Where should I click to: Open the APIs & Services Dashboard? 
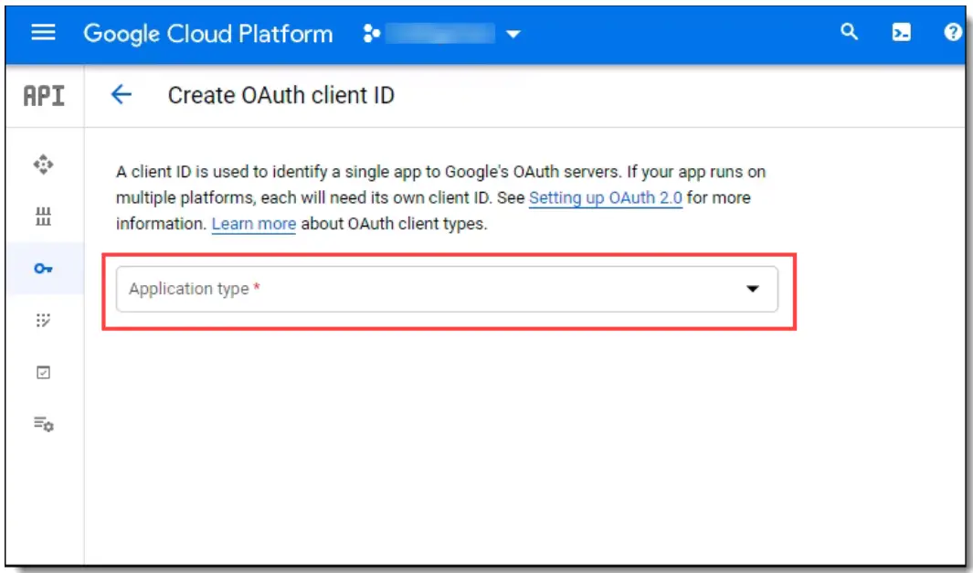click(x=43, y=166)
